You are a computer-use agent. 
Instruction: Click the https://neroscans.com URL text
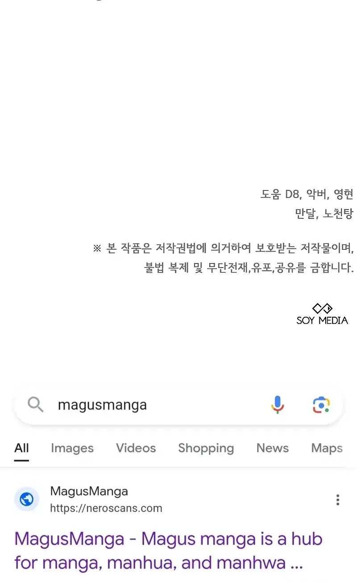point(106,508)
